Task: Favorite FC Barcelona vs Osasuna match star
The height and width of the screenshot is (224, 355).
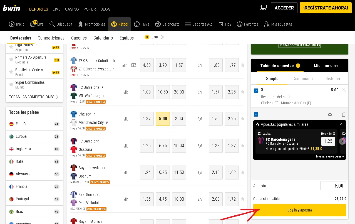Action: click(243, 146)
